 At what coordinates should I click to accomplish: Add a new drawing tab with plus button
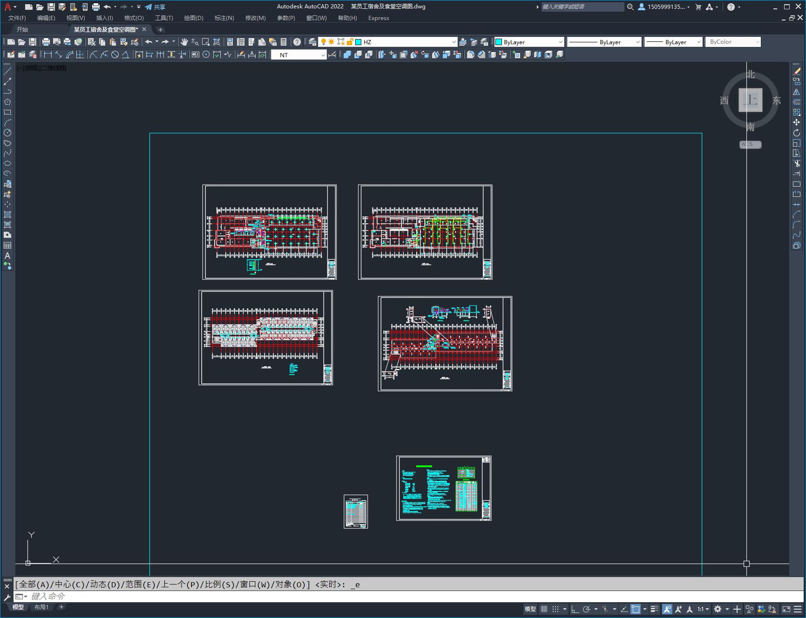(x=161, y=29)
